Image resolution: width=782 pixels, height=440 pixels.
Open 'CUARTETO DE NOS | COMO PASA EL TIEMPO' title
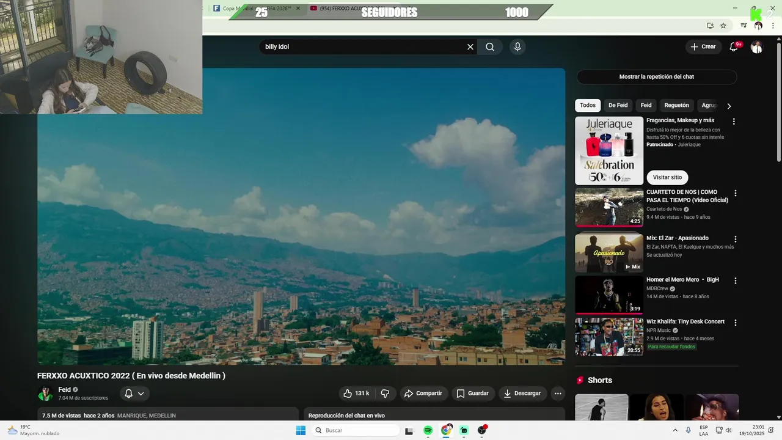(x=687, y=196)
